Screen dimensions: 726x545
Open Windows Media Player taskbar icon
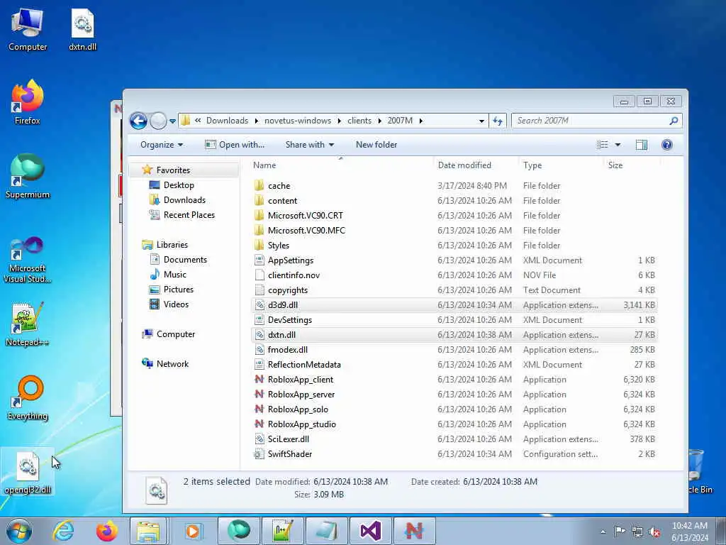[193, 531]
